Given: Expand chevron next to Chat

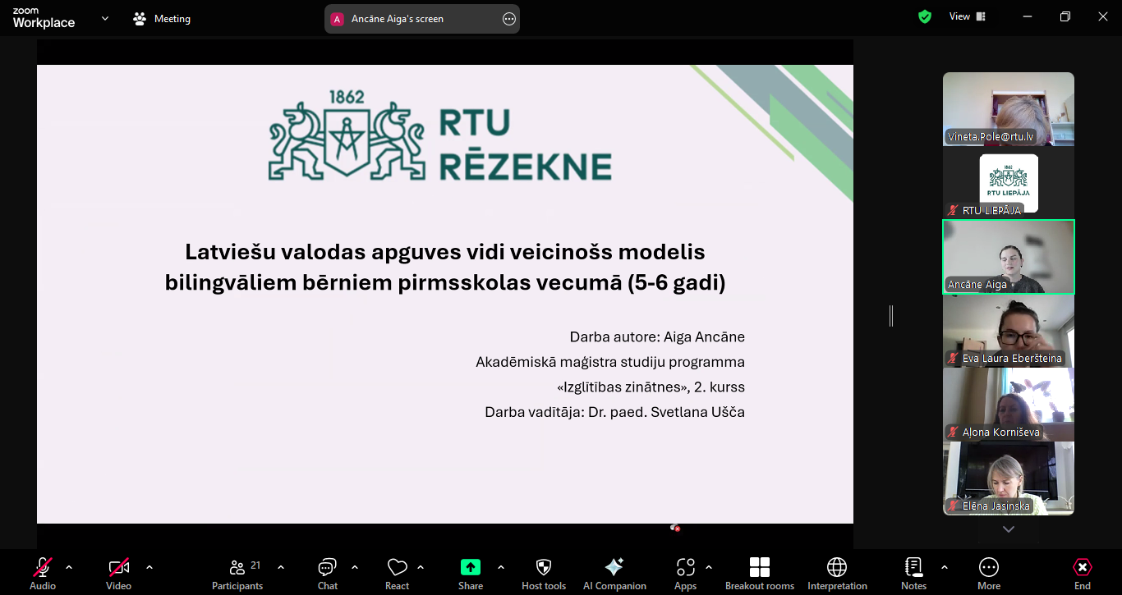Looking at the screenshot, I should tap(355, 567).
